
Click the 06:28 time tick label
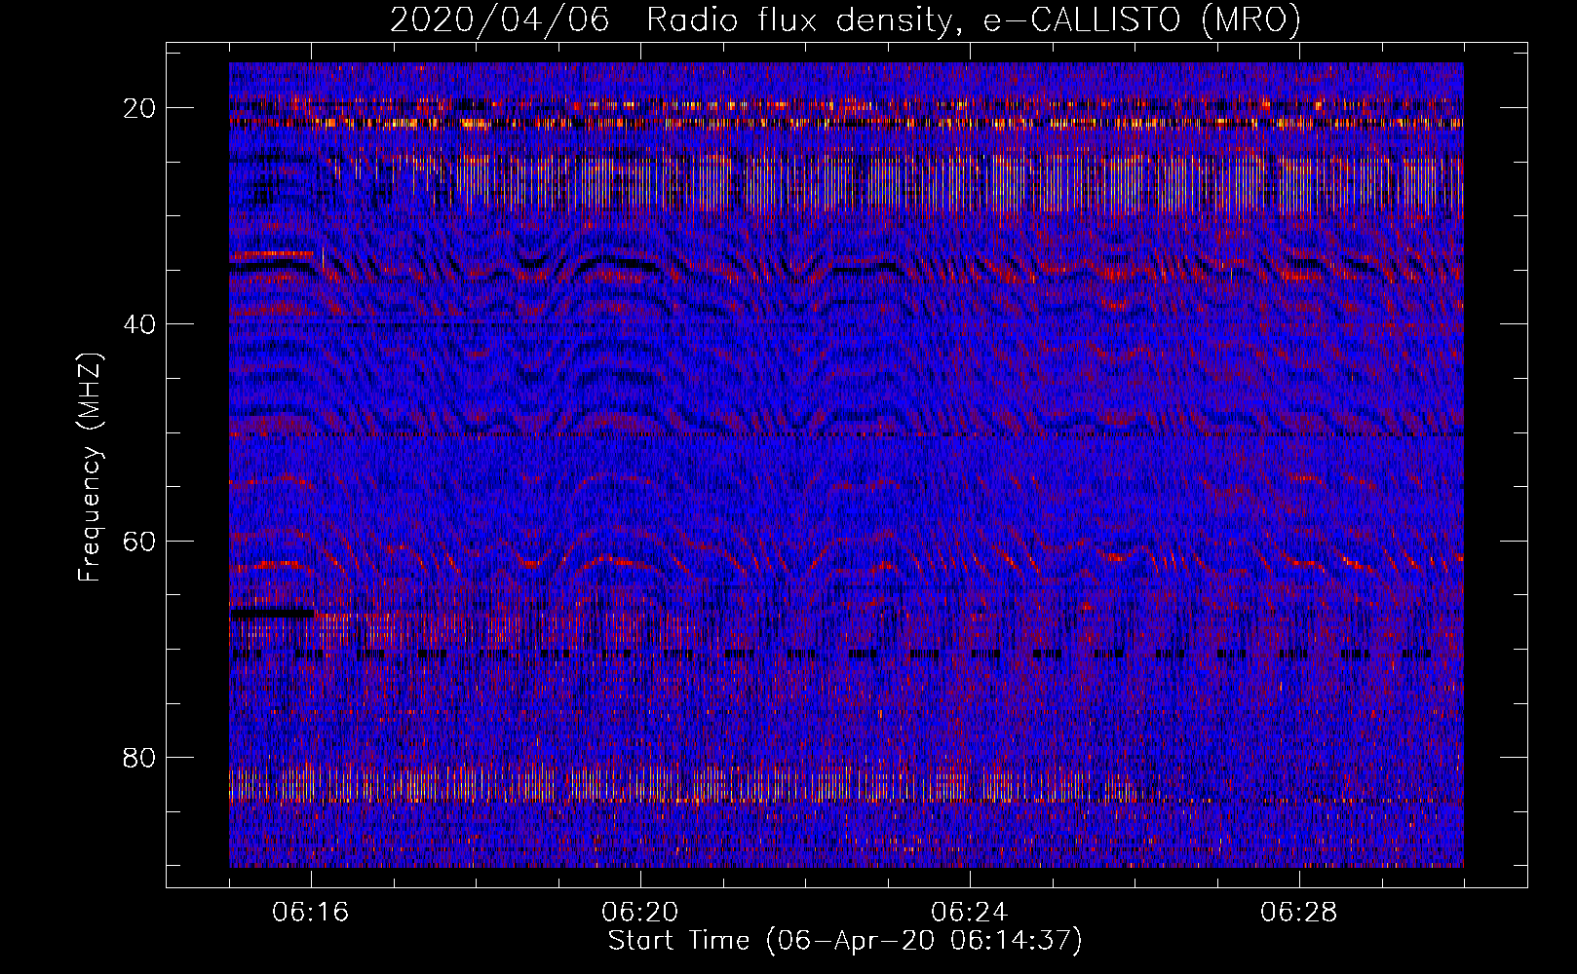1299,913
